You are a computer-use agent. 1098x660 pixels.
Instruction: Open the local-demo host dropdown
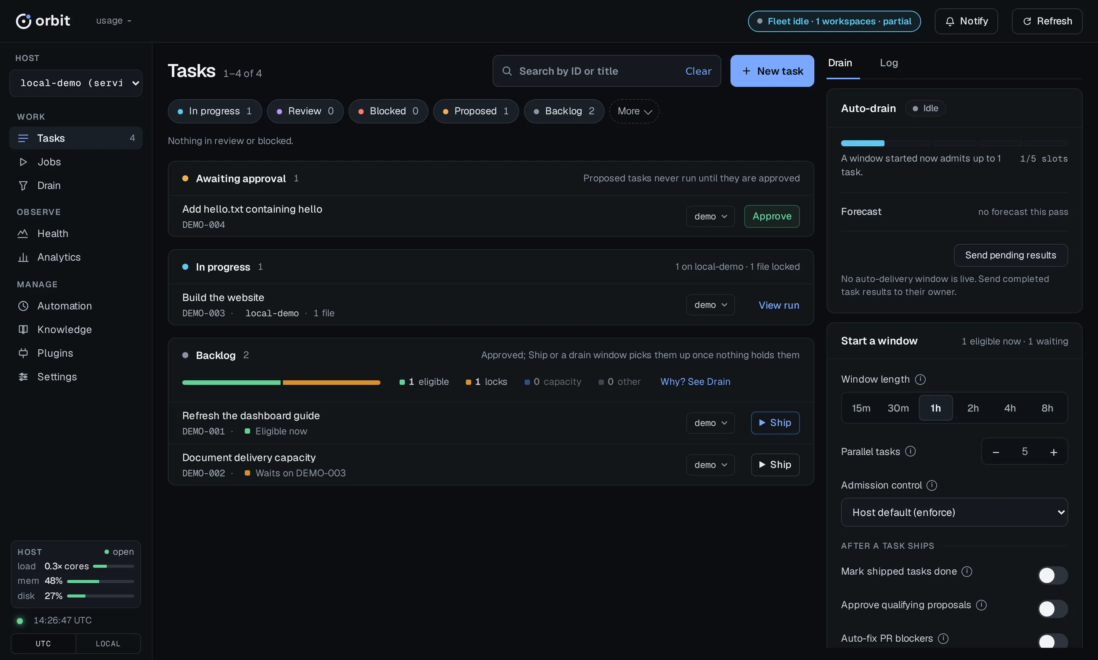coord(75,83)
